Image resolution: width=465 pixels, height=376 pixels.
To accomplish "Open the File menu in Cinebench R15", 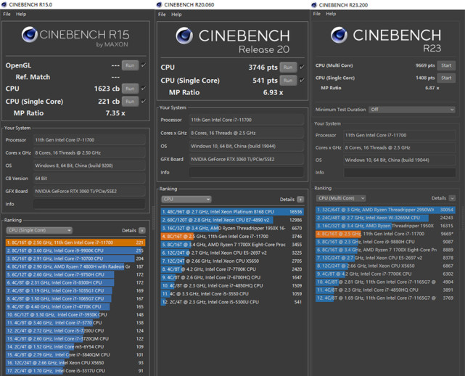I will point(6,14).
